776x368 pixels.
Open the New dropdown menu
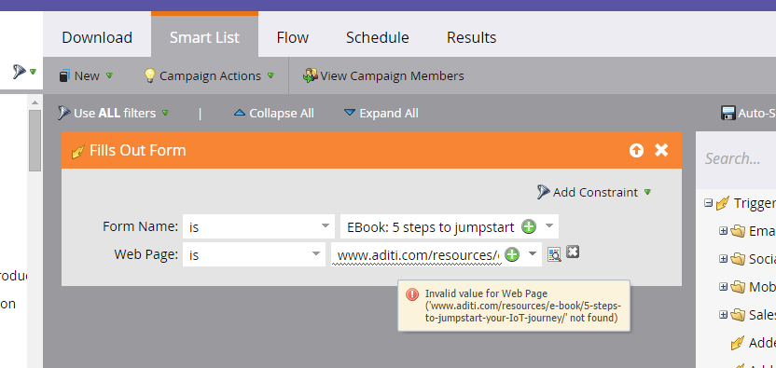point(86,75)
